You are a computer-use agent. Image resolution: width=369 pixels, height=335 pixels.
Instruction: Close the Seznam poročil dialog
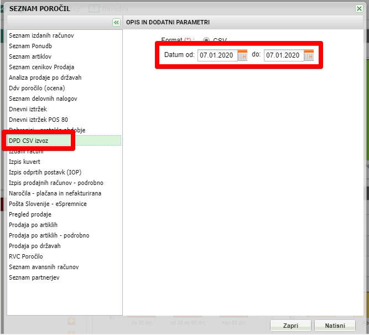pos(359,9)
